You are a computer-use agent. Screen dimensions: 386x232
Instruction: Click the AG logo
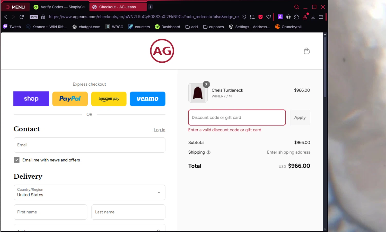(162, 51)
